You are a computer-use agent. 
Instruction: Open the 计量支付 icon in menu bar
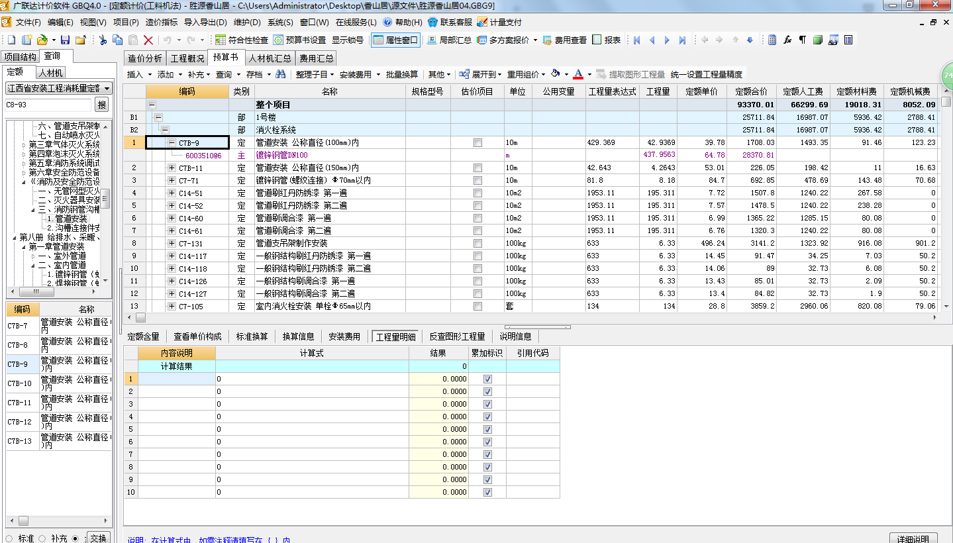pos(499,22)
